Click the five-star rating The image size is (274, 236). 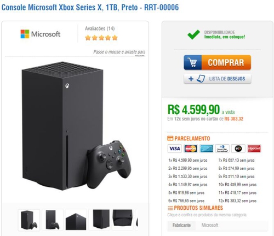[101, 38]
